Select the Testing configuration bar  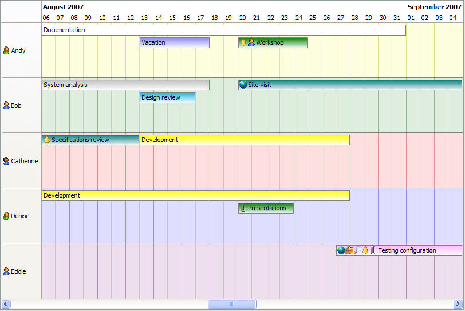(399, 250)
